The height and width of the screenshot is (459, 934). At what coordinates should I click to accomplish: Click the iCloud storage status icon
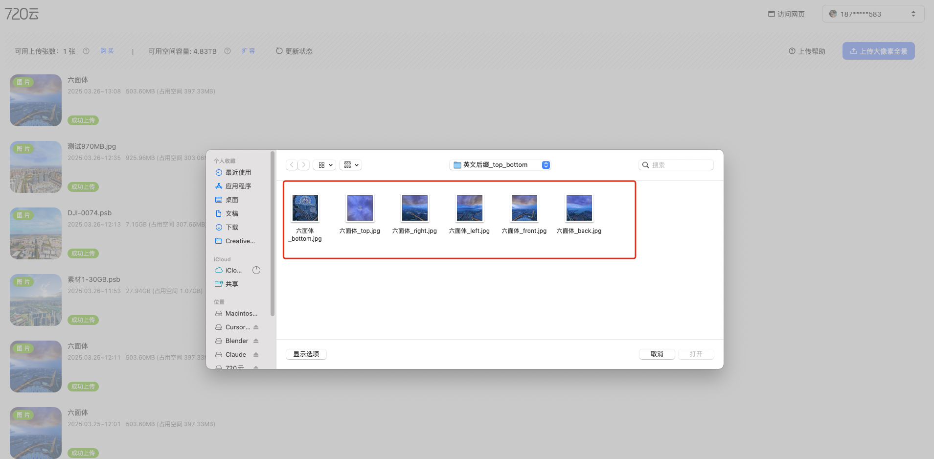tap(256, 271)
